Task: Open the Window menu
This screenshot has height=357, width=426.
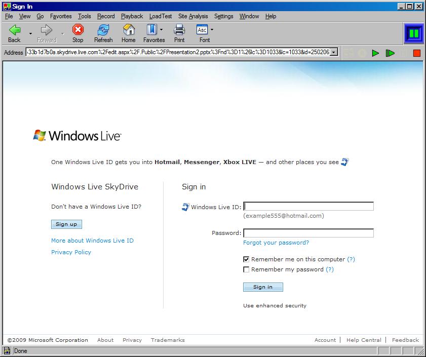Action: pos(249,16)
